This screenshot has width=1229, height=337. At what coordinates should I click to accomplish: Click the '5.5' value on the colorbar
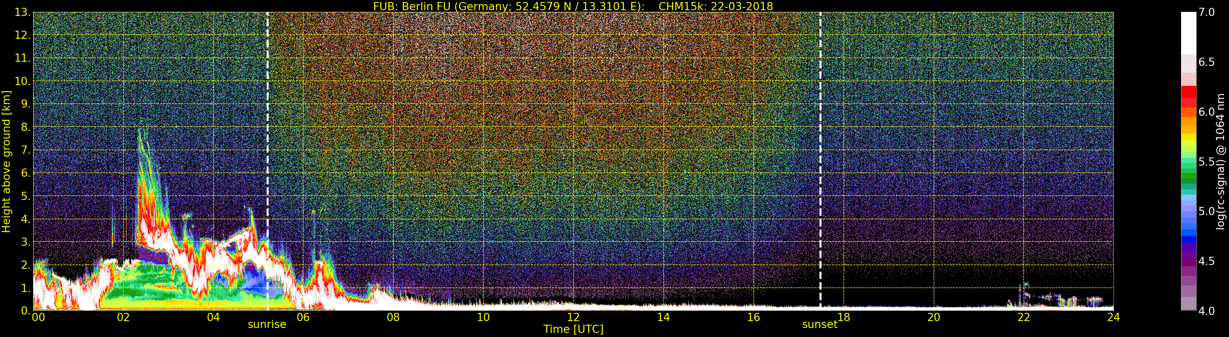pos(1206,162)
